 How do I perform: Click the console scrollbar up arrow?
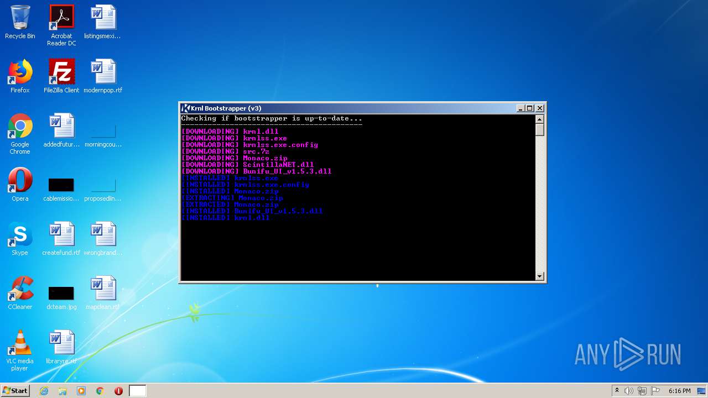(540, 119)
